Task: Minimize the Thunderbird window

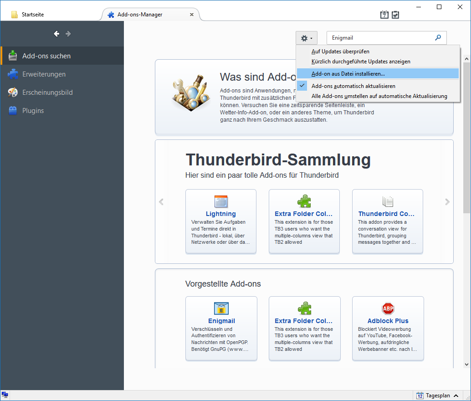Action: (419, 7)
